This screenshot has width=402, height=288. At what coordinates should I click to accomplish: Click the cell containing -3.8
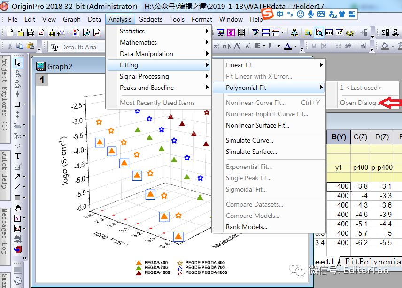coord(361,186)
